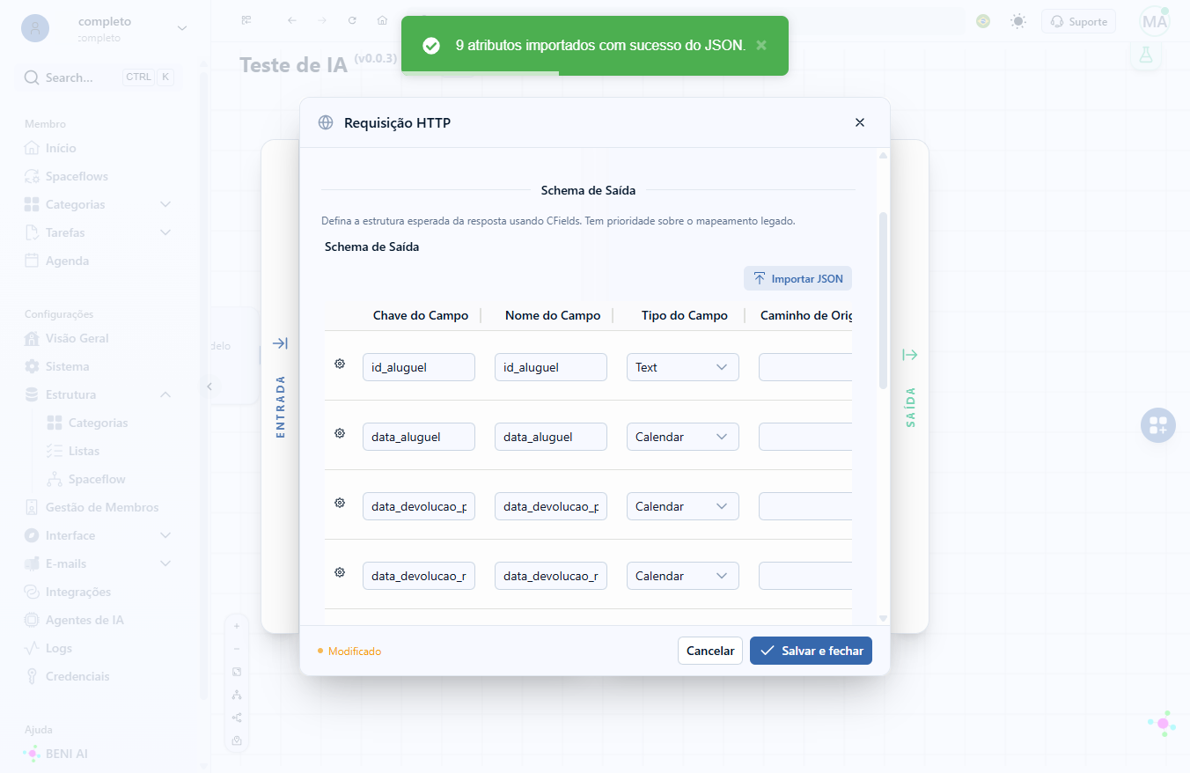Open Credenciais in the sidebar
Image resolution: width=1190 pixels, height=773 pixels.
67,676
